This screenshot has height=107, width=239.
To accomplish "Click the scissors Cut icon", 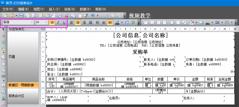I will click(67, 16).
